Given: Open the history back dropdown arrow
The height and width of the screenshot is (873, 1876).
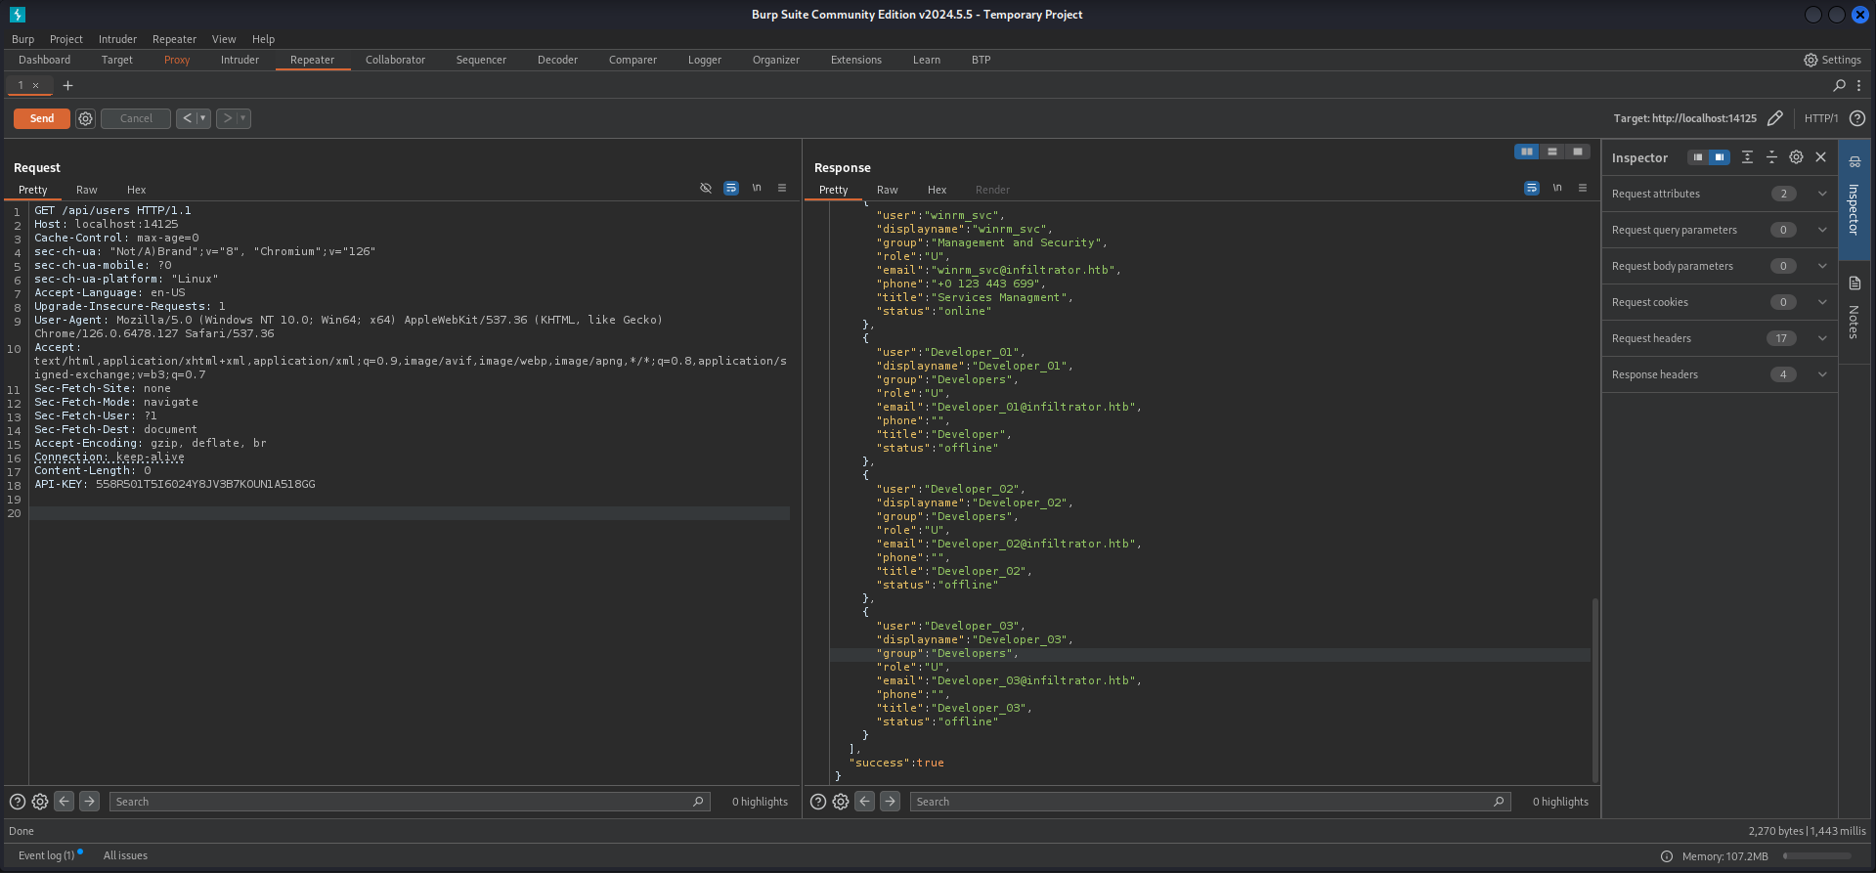Looking at the screenshot, I should 203,118.
